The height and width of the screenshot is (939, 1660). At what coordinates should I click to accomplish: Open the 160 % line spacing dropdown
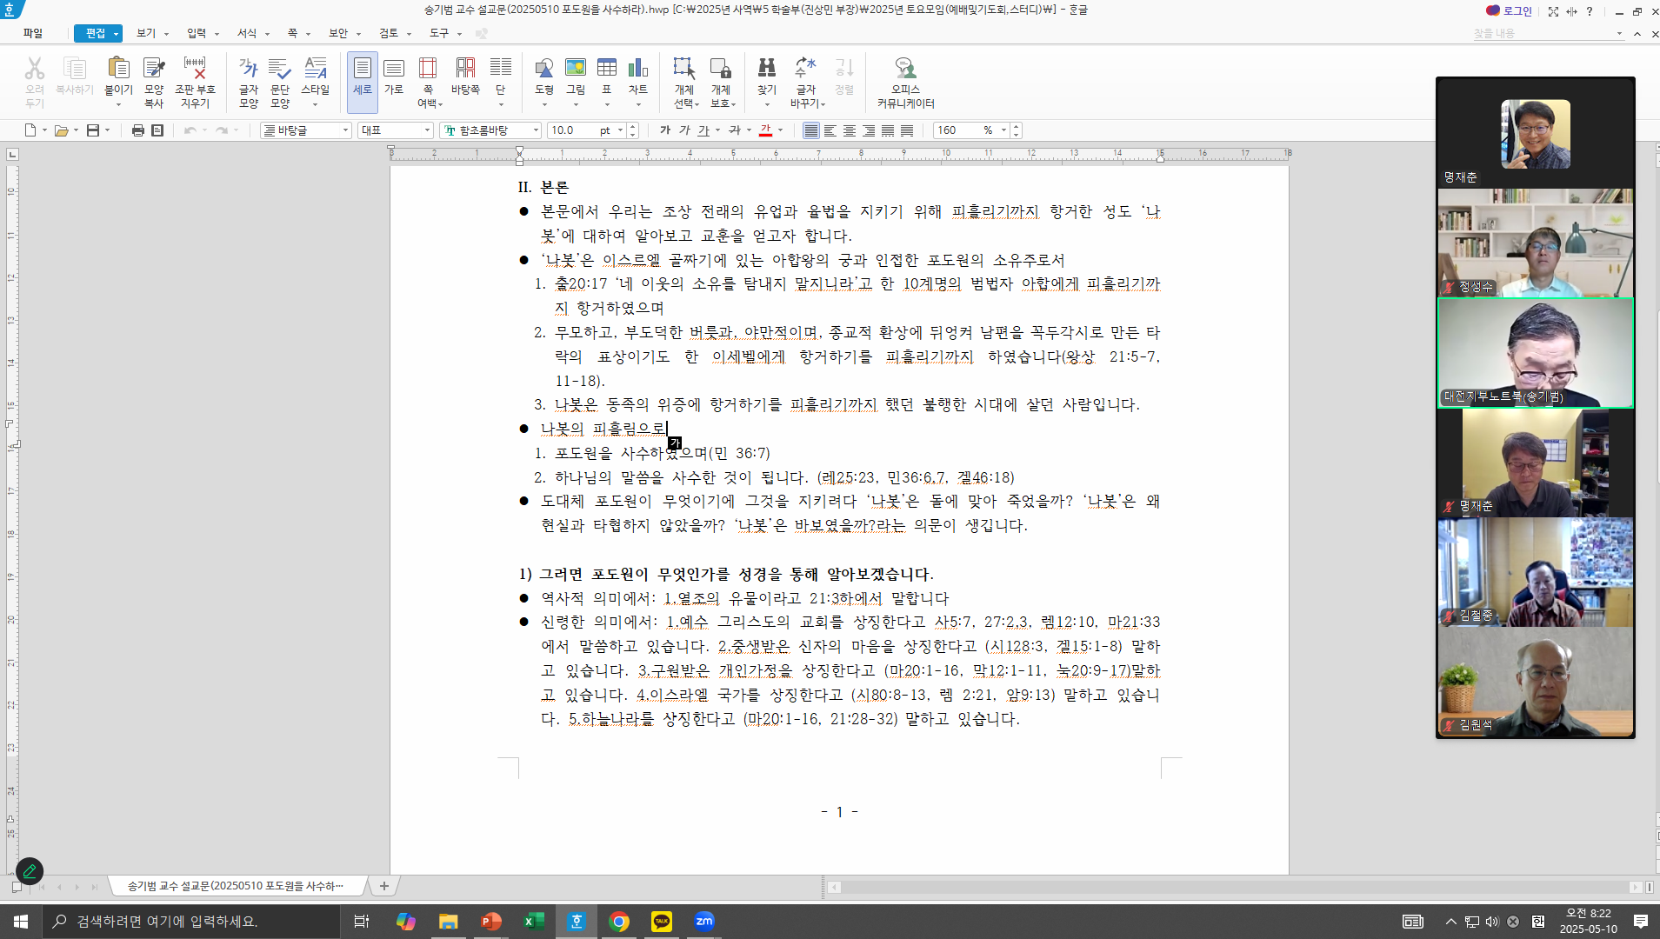click(1003, 130)
